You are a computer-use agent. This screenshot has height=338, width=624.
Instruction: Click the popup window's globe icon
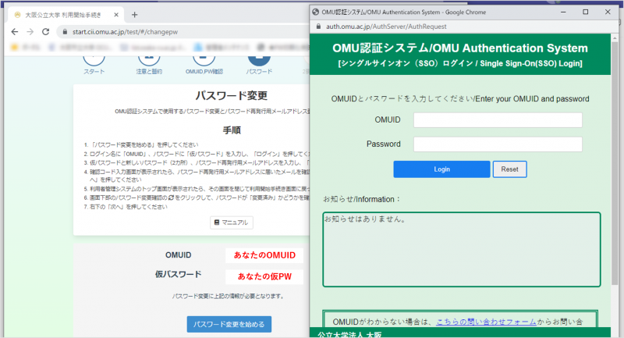pyautogui.click(x=316, y=12)
